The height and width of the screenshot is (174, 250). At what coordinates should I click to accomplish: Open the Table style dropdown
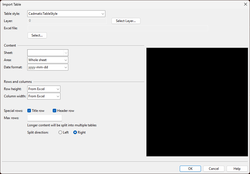[66, 14]
